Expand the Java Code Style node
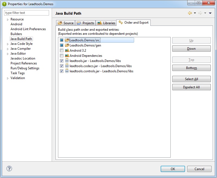Viewport: 217px width, 178px height. point(8,44)
